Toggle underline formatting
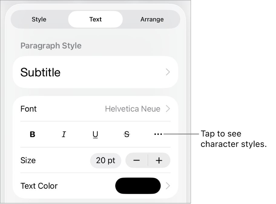Screen dimensions: 276x204 click(95, 135)
